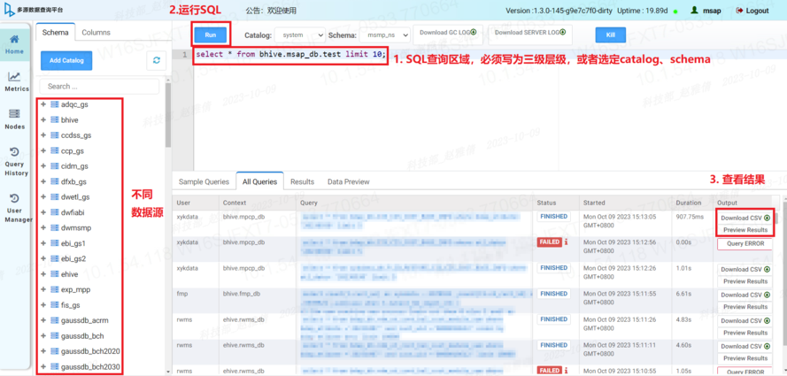Open Query History in the sidebar
Viewport: 787px width, 376px height.
[15, 161]
